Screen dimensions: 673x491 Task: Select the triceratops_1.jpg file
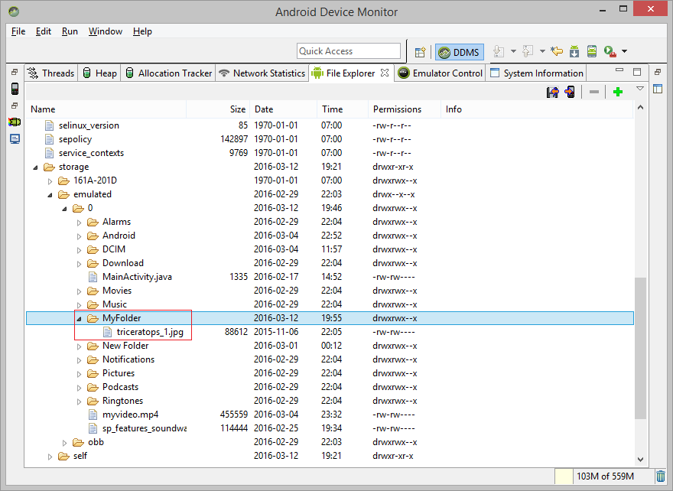[x=150, y=332]
